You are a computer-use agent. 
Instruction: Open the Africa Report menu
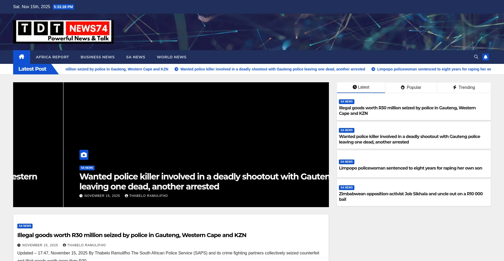pos(52,57)
